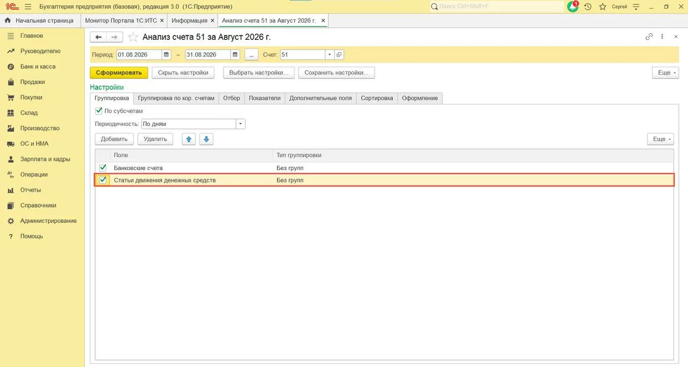The height and width of the screenshot is (367, 688).
Task: Uncheck Банковские счета grouping checkbox
Action: click(103, 168)
